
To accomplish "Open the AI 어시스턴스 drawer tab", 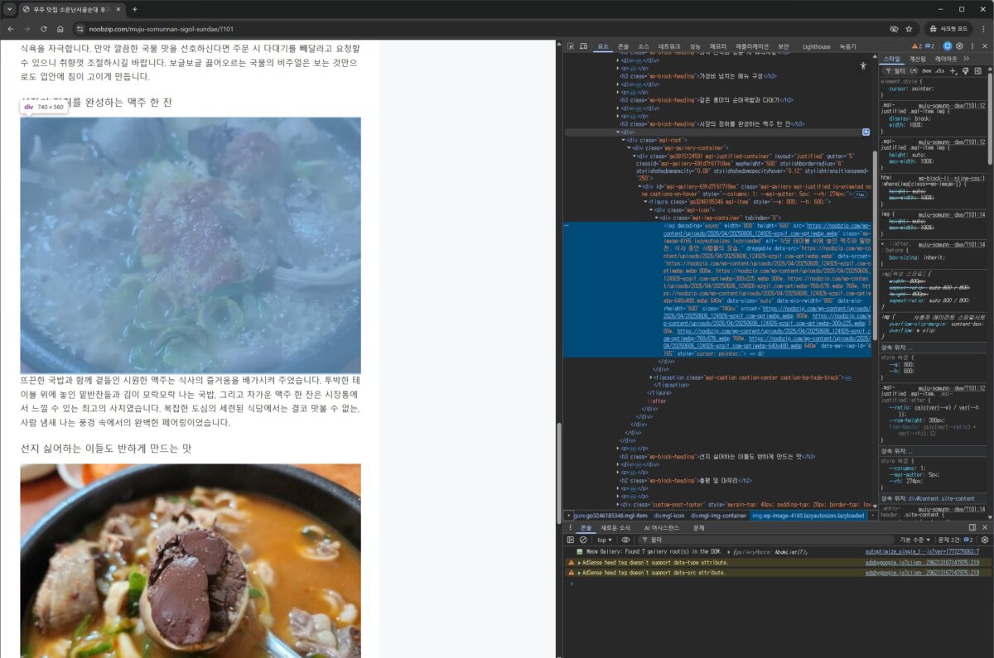I will coord(661,527).
